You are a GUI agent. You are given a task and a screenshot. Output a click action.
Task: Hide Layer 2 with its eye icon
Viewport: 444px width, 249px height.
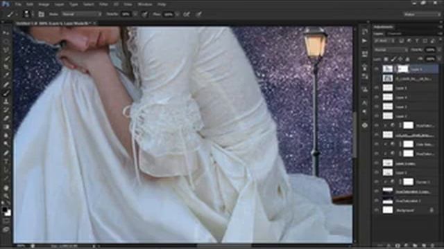point(377,116)
